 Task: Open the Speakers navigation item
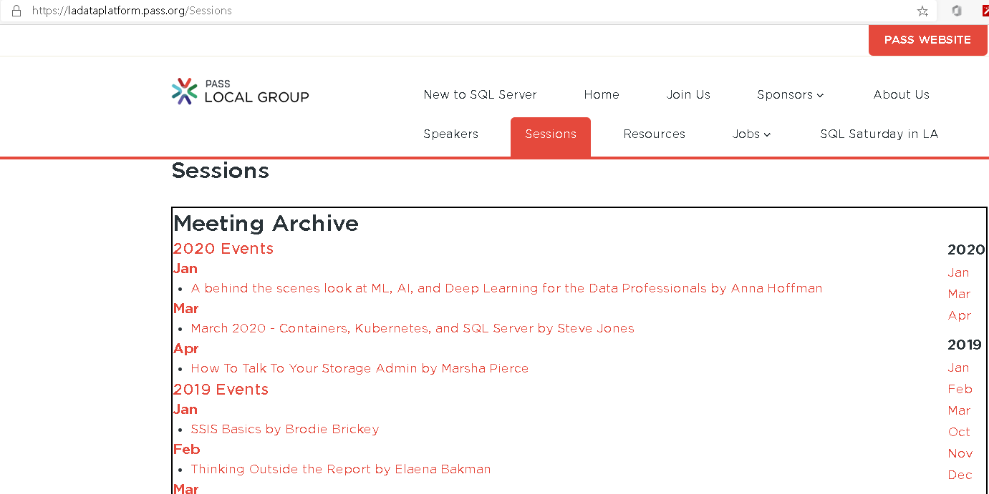point(450,134)
